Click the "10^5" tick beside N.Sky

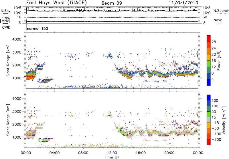click(17, 8)
